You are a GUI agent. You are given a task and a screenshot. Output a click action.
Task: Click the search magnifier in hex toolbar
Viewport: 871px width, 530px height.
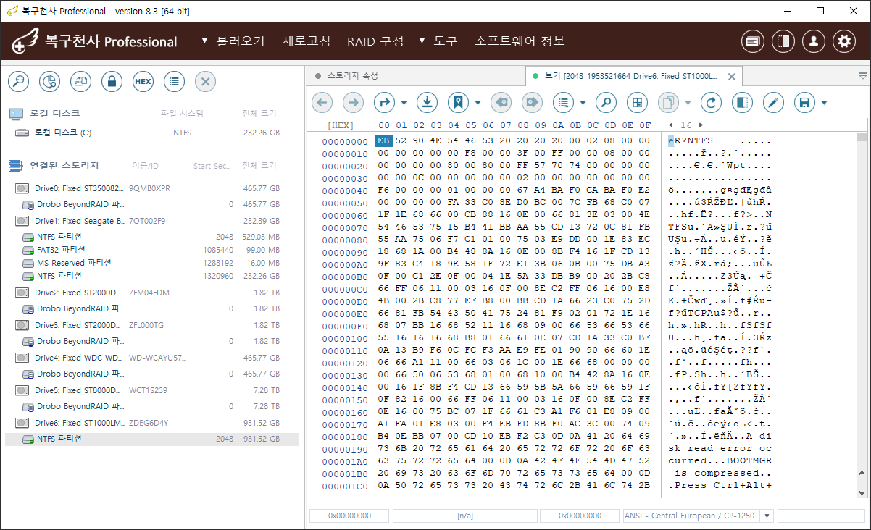(606, 103)
